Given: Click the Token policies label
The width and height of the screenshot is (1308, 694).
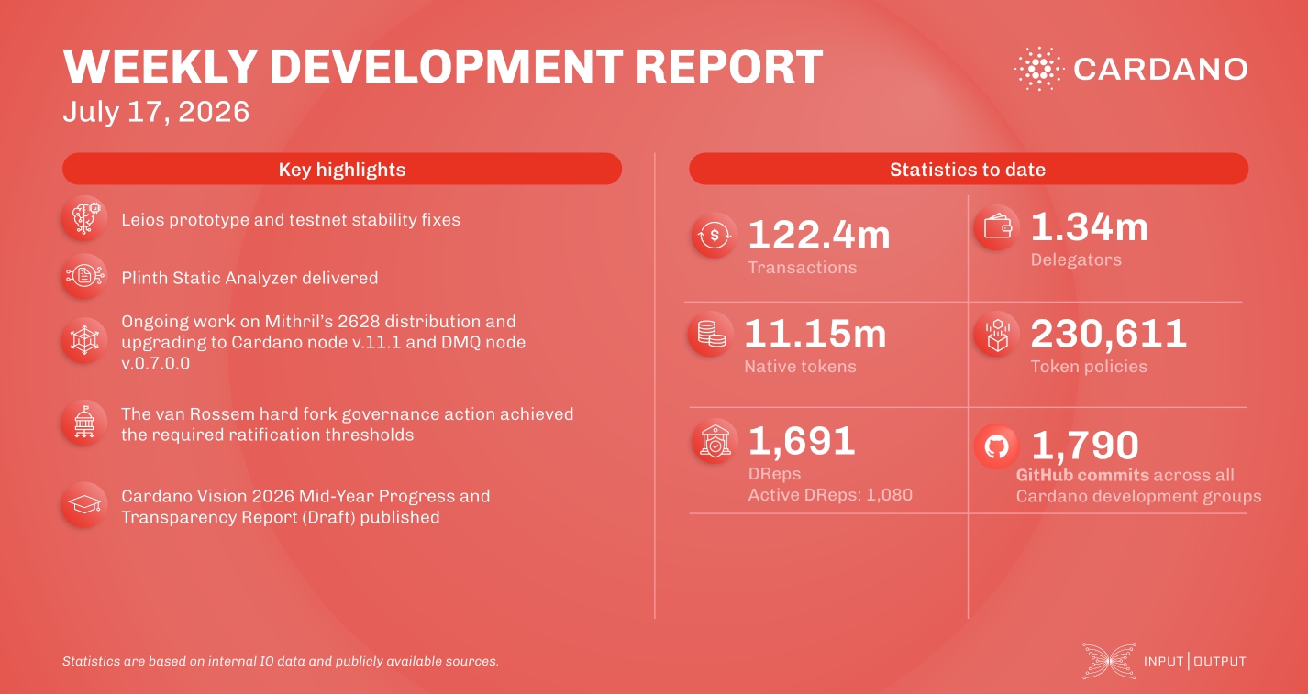Looking at the screenshot, I should pyautogui.click(x=1089, y=367).
